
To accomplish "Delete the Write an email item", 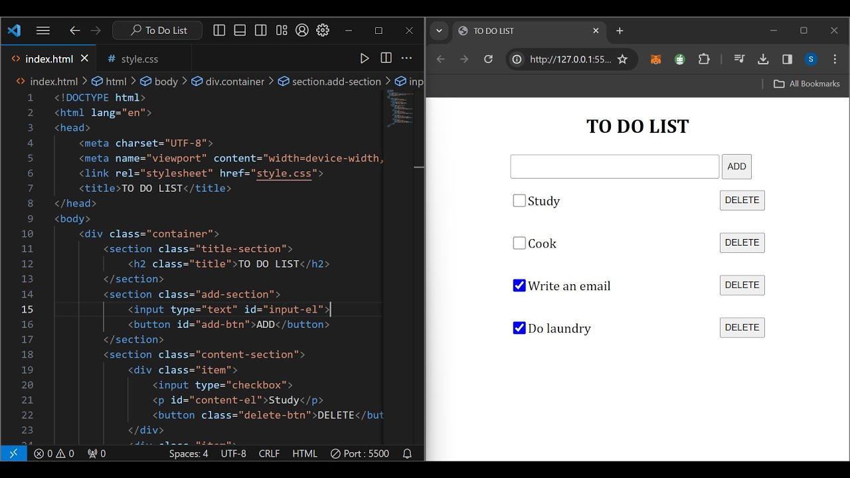I will coord(742,285).
